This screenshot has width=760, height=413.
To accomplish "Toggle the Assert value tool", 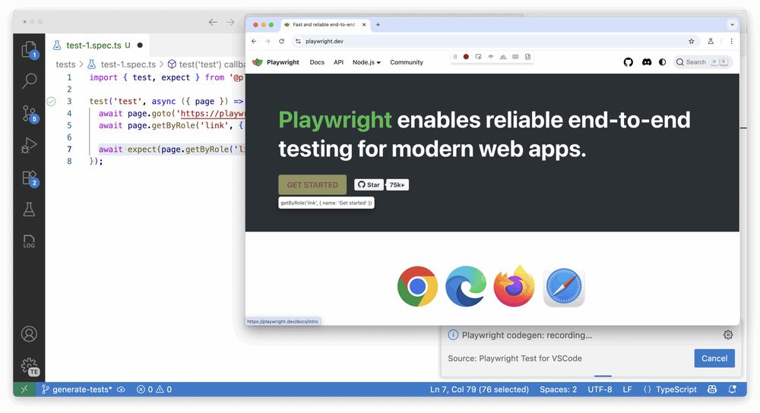I will pyautogui.click(x=515, y=57).
